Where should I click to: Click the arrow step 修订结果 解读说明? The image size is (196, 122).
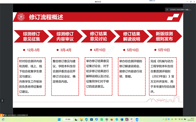coord(132,36)
